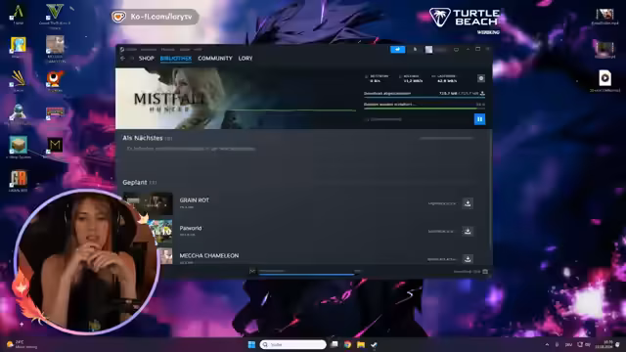Click the blue announcements button in title bar
Image resolution: width=626 pixels, height=352 pixels.
[397, 49]
